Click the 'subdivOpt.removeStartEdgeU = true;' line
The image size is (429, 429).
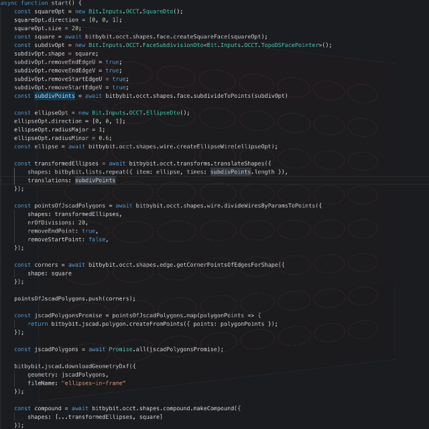pyautogui.click(x=72, y=79)
